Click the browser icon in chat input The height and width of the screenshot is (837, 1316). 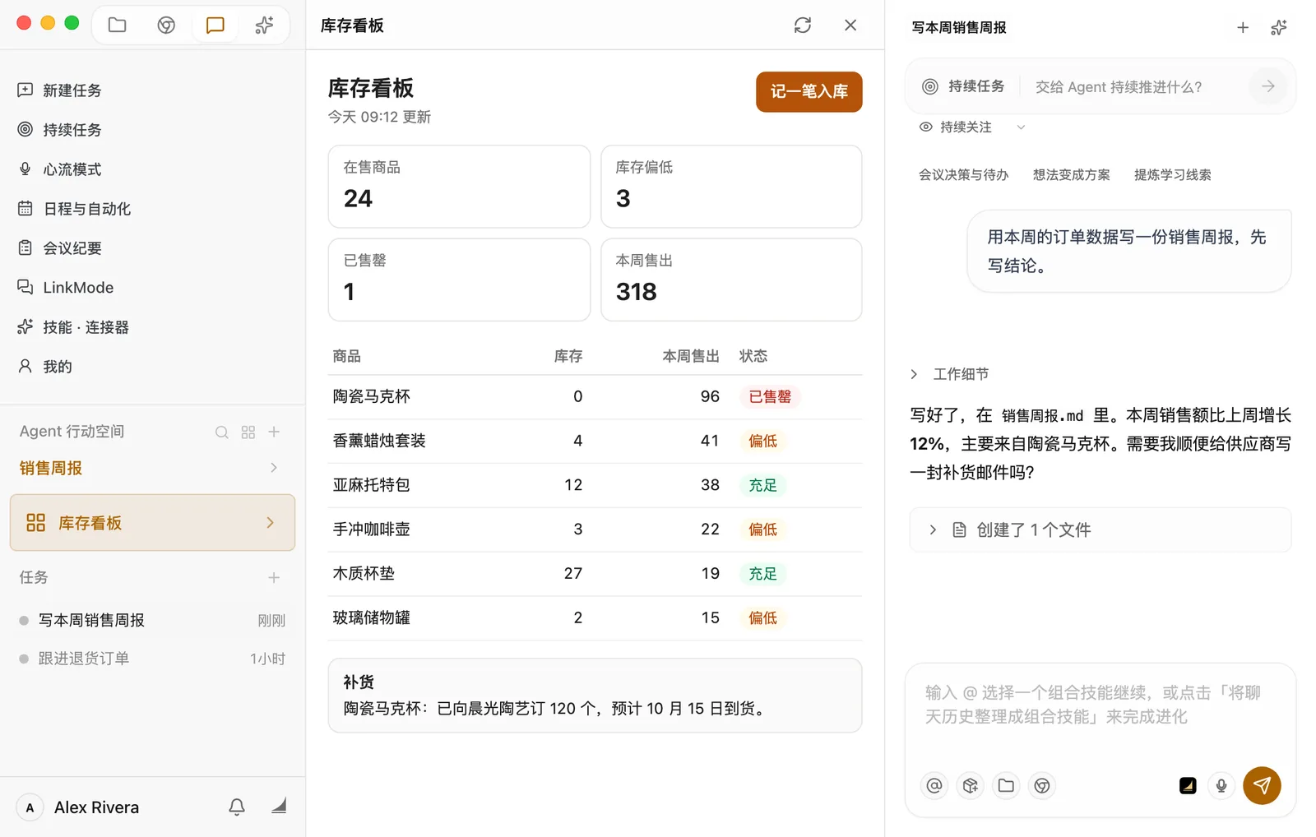click(x=1042, y=786)
